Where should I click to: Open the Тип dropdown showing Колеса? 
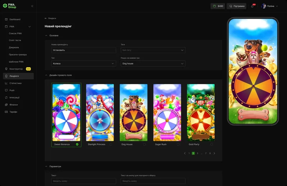pyautogui.click(x=84, y=64)
